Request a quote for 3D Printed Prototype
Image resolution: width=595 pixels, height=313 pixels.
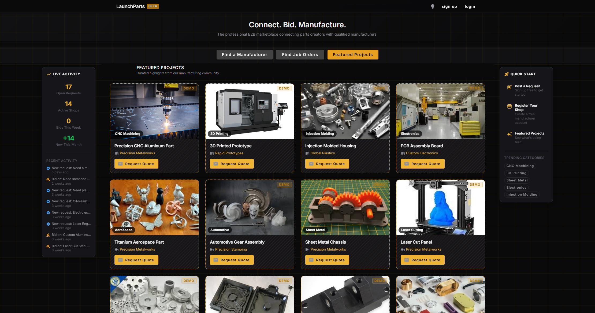(232, 164)
